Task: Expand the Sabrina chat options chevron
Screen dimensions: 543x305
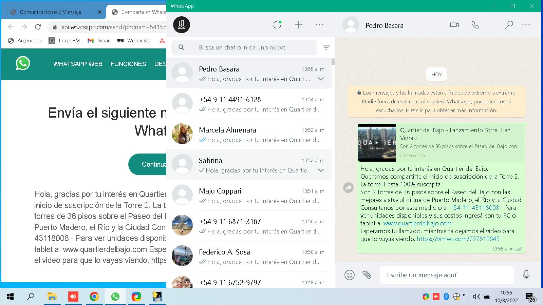Action: click(x=321, y=170)
